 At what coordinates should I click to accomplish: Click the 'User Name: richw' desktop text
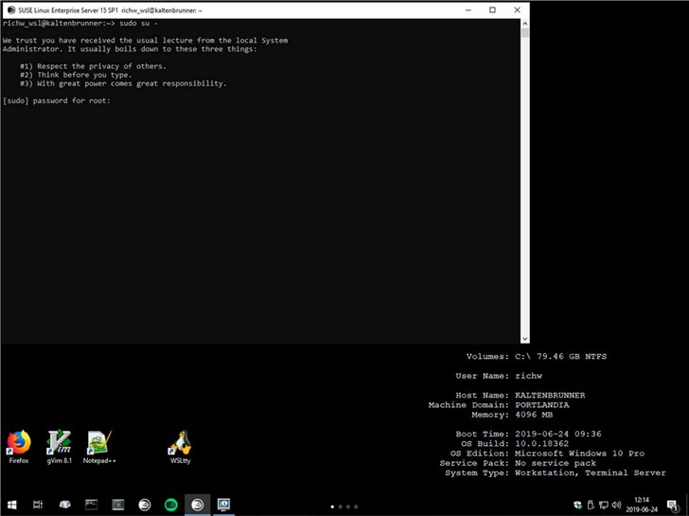tap(499, 376)
